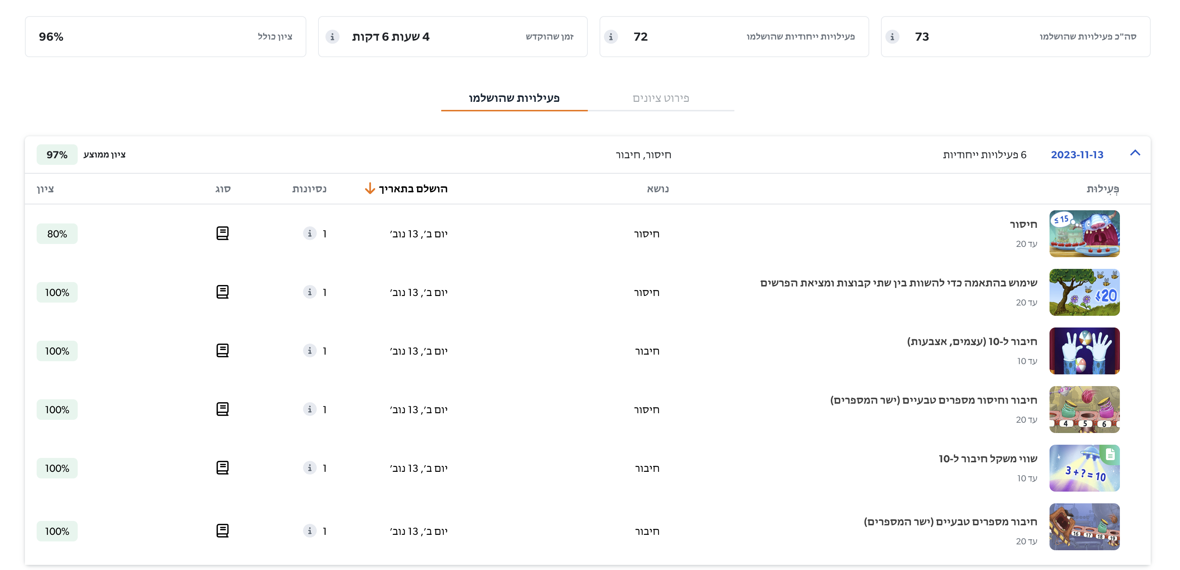Sort by the completed-on-date column header
The height and width of the screenshot is (570, 1180).
(413, 189)
